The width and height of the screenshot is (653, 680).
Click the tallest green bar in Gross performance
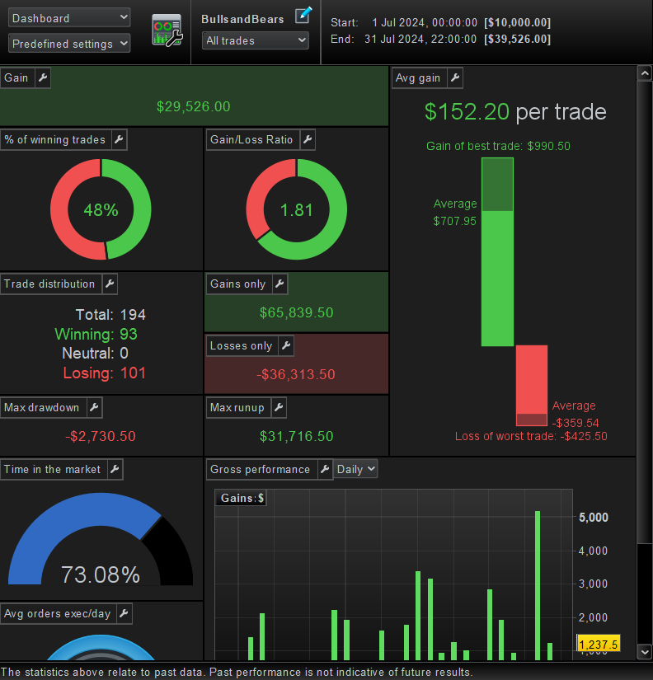click(538, 585)
